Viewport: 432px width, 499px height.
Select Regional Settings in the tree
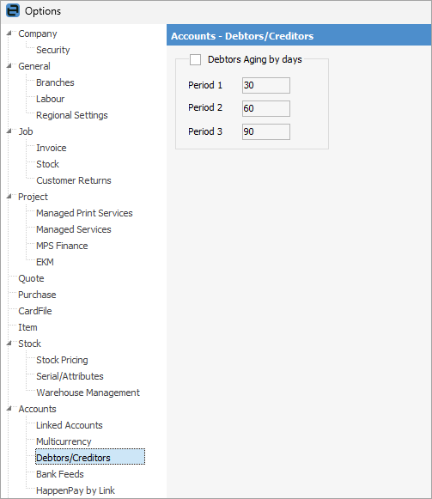click(72, 115)
